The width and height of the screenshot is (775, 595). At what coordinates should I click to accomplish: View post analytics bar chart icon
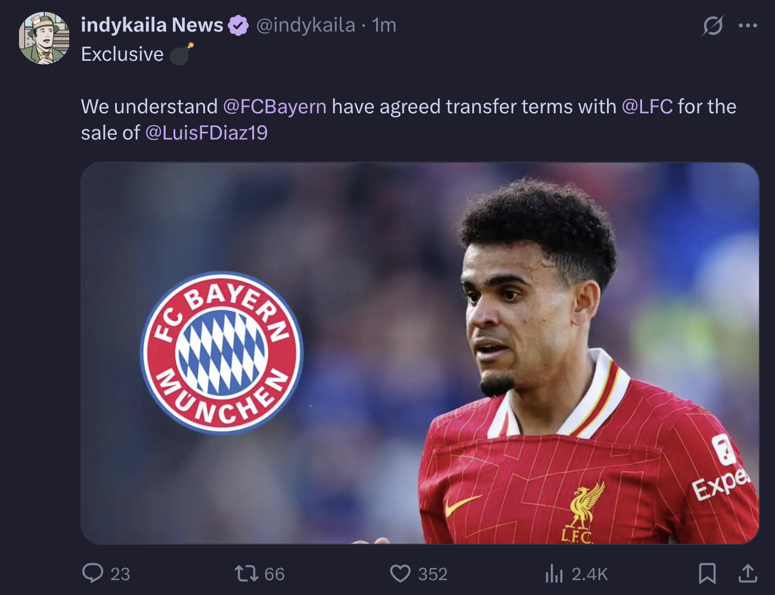click(554, 574)
